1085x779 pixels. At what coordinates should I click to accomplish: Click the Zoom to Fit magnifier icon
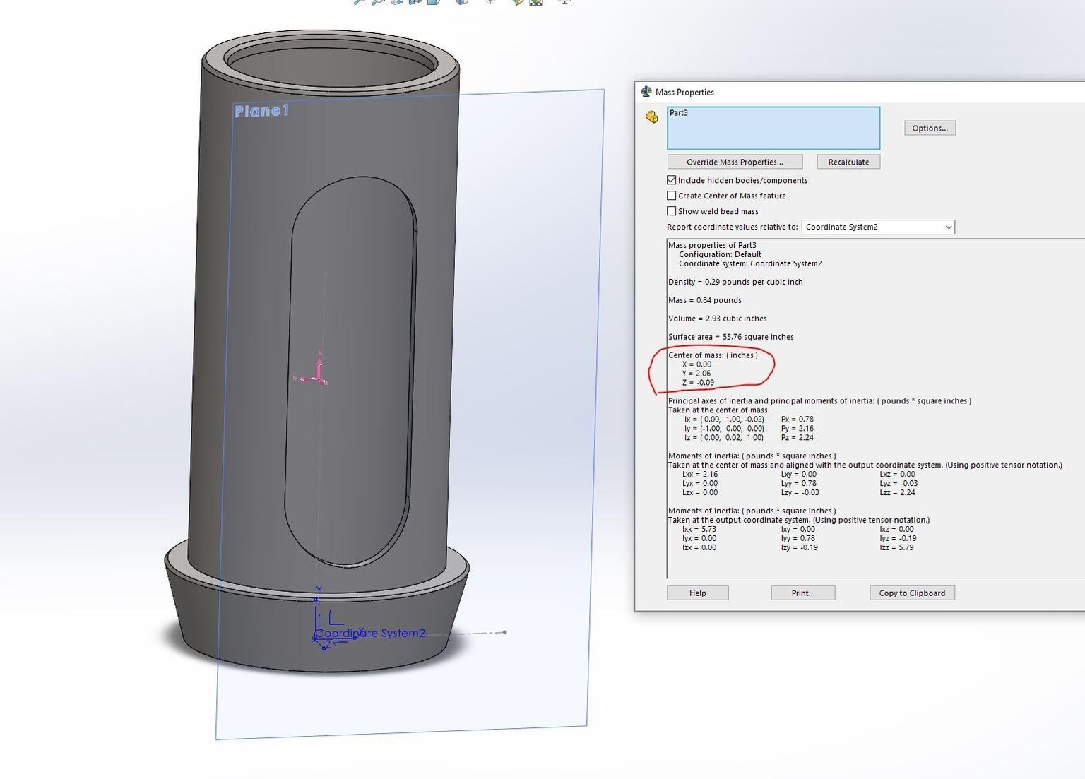point(360,1)
